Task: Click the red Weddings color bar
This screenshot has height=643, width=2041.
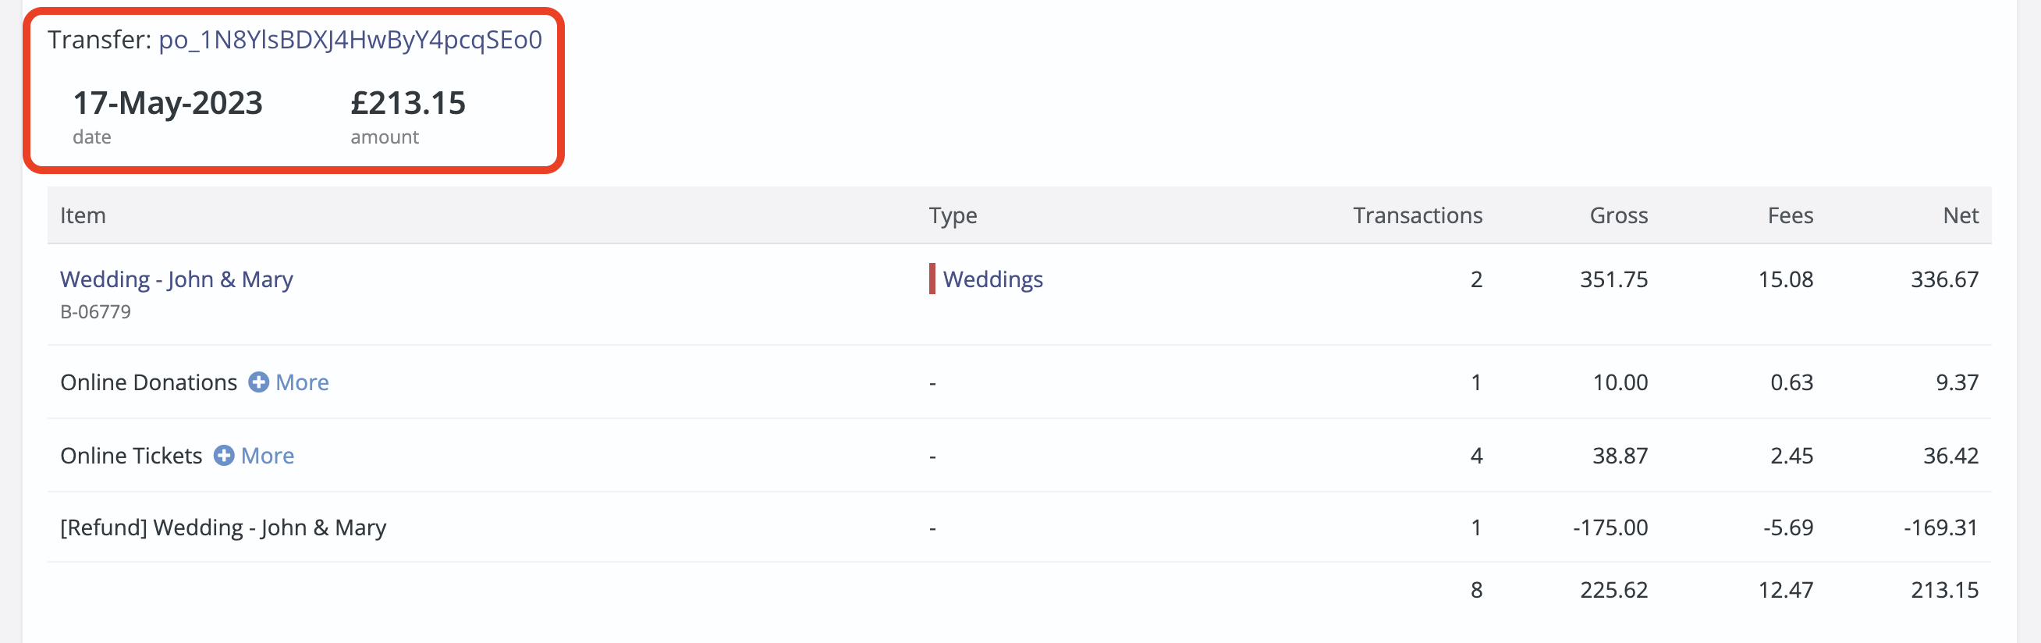Action: pos(932,279)
